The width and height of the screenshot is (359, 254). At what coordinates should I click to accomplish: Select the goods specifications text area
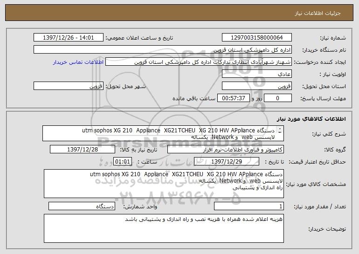[x=164, y=184]
